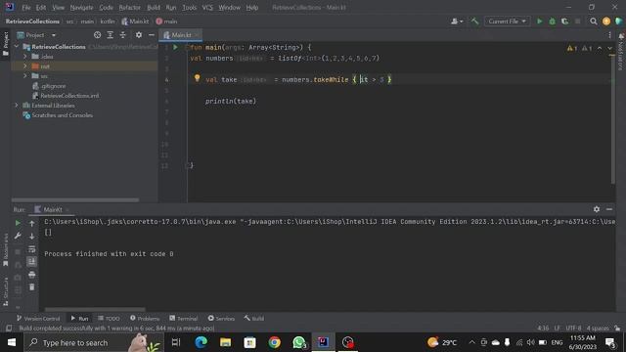Expand the .idea folder
The height and width of the screenshot is (352, 626).
25,57
